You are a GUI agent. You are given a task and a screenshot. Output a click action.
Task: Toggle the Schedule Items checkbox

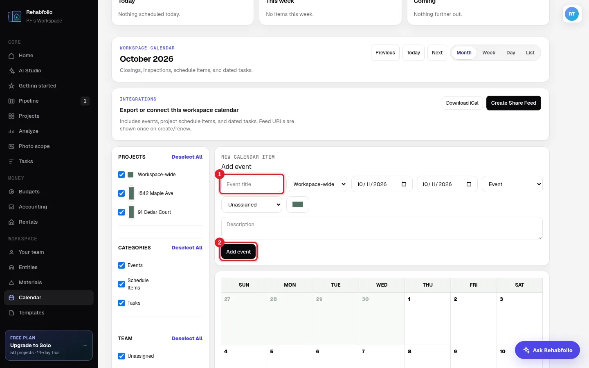pyautogui.click(x=121, y=284)
